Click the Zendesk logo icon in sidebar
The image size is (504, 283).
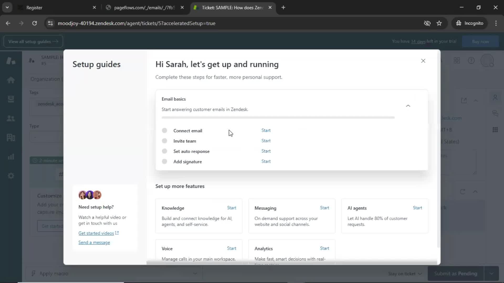tap(11, 61)
